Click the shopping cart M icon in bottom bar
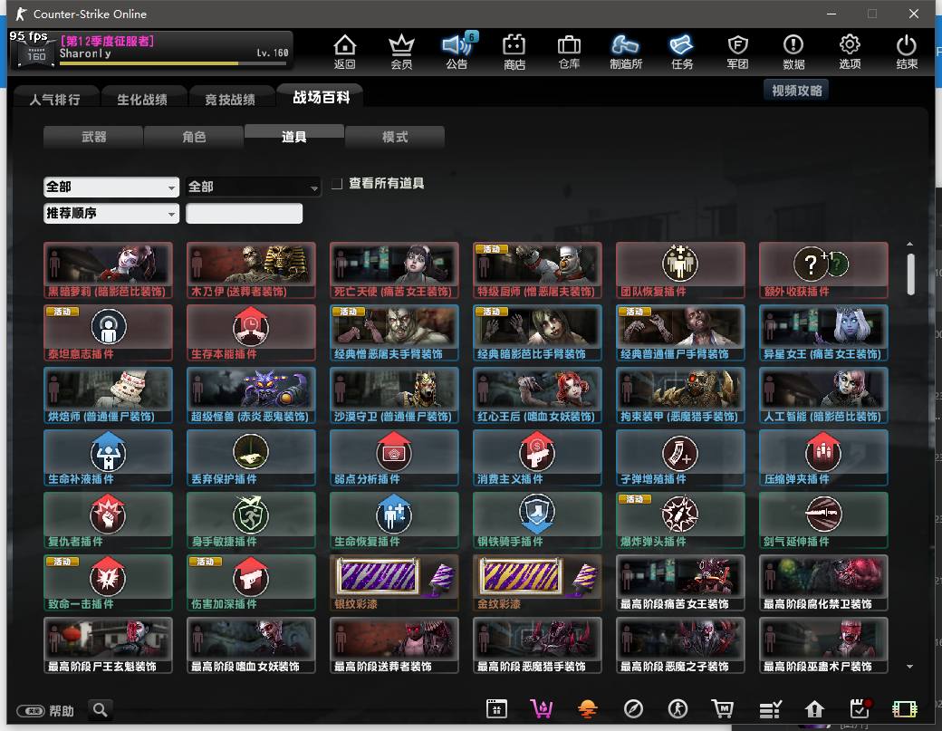This screenshot has height=731, width=942. [723, 709]
